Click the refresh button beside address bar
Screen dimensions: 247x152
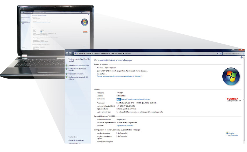click(x=221, y=53)
